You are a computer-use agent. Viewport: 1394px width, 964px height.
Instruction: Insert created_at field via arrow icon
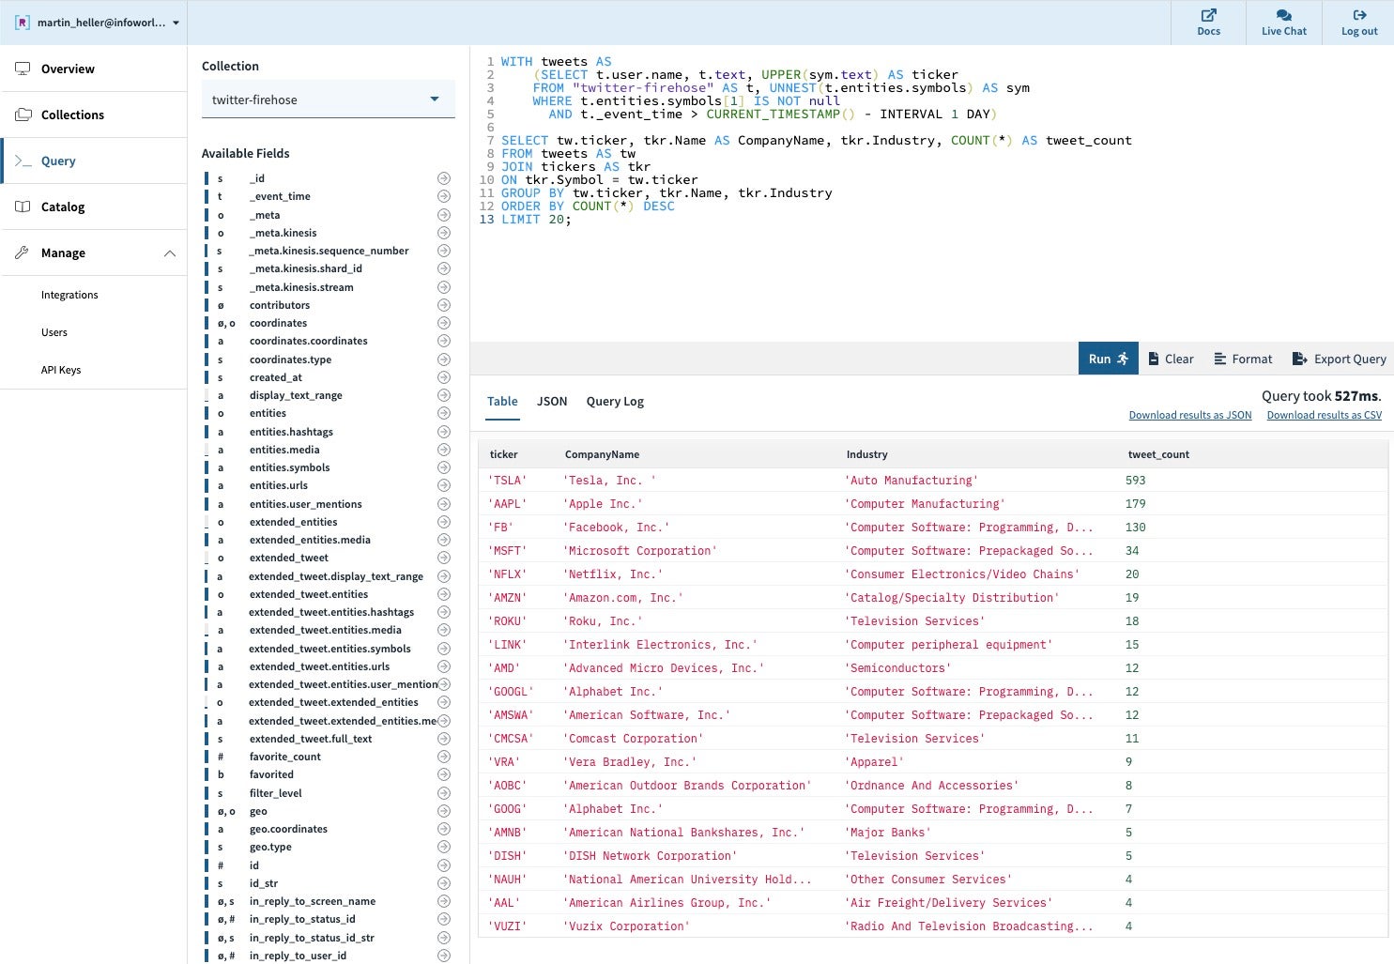tap(444, 377)
